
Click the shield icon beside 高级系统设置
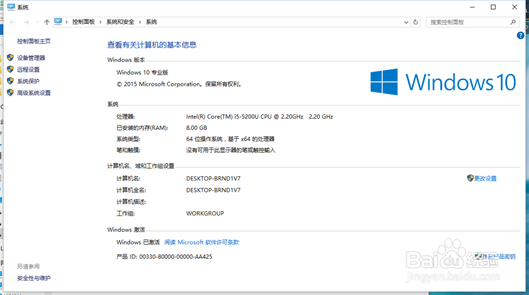10,93
